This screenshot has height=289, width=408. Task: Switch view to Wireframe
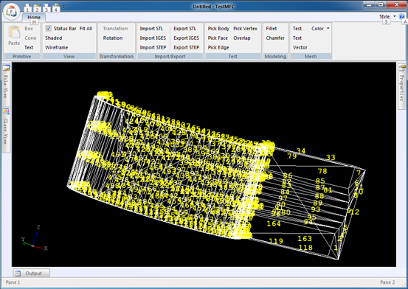click(57, 47)
